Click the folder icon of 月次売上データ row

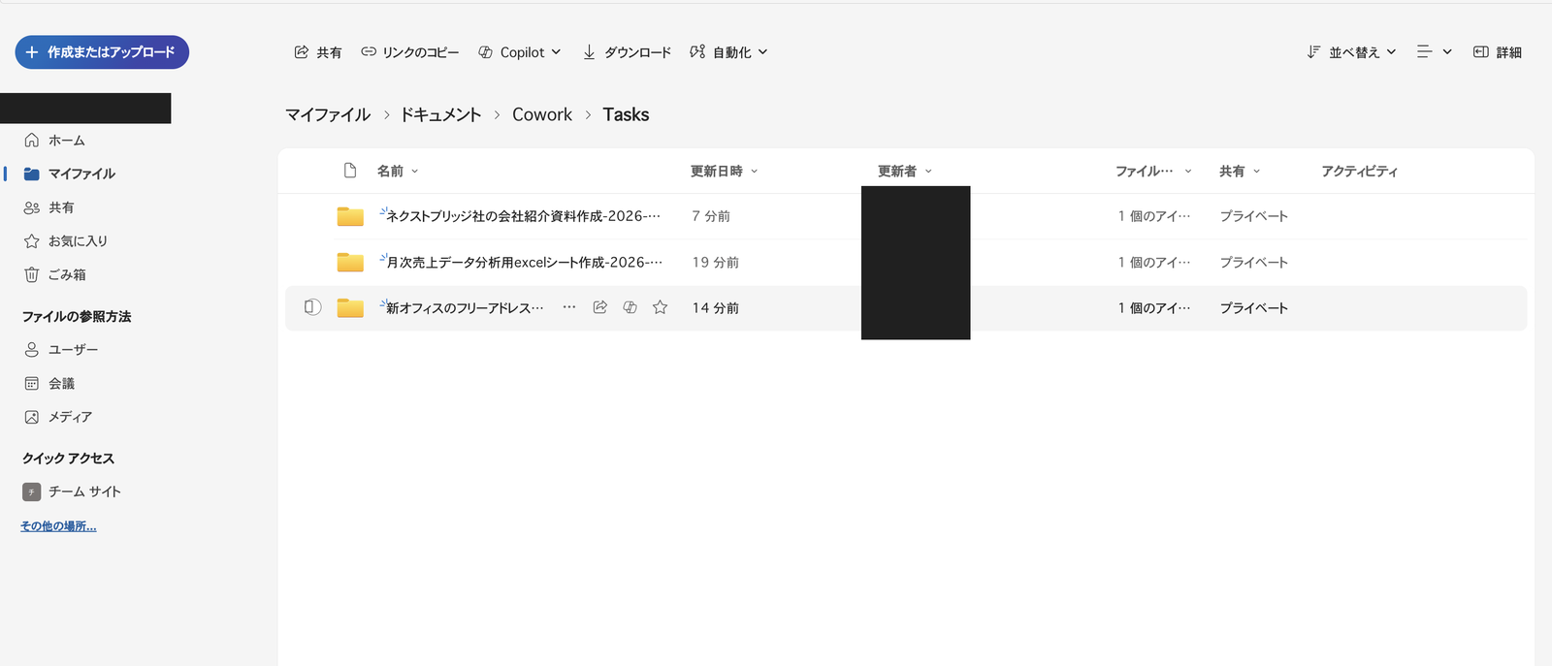350,262
